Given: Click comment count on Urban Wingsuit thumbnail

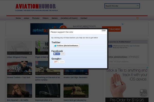Looking at the screenshot, I should pyautogui.click(x=30, y=53).
